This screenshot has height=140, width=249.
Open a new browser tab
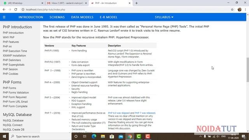tap(137, 3)
